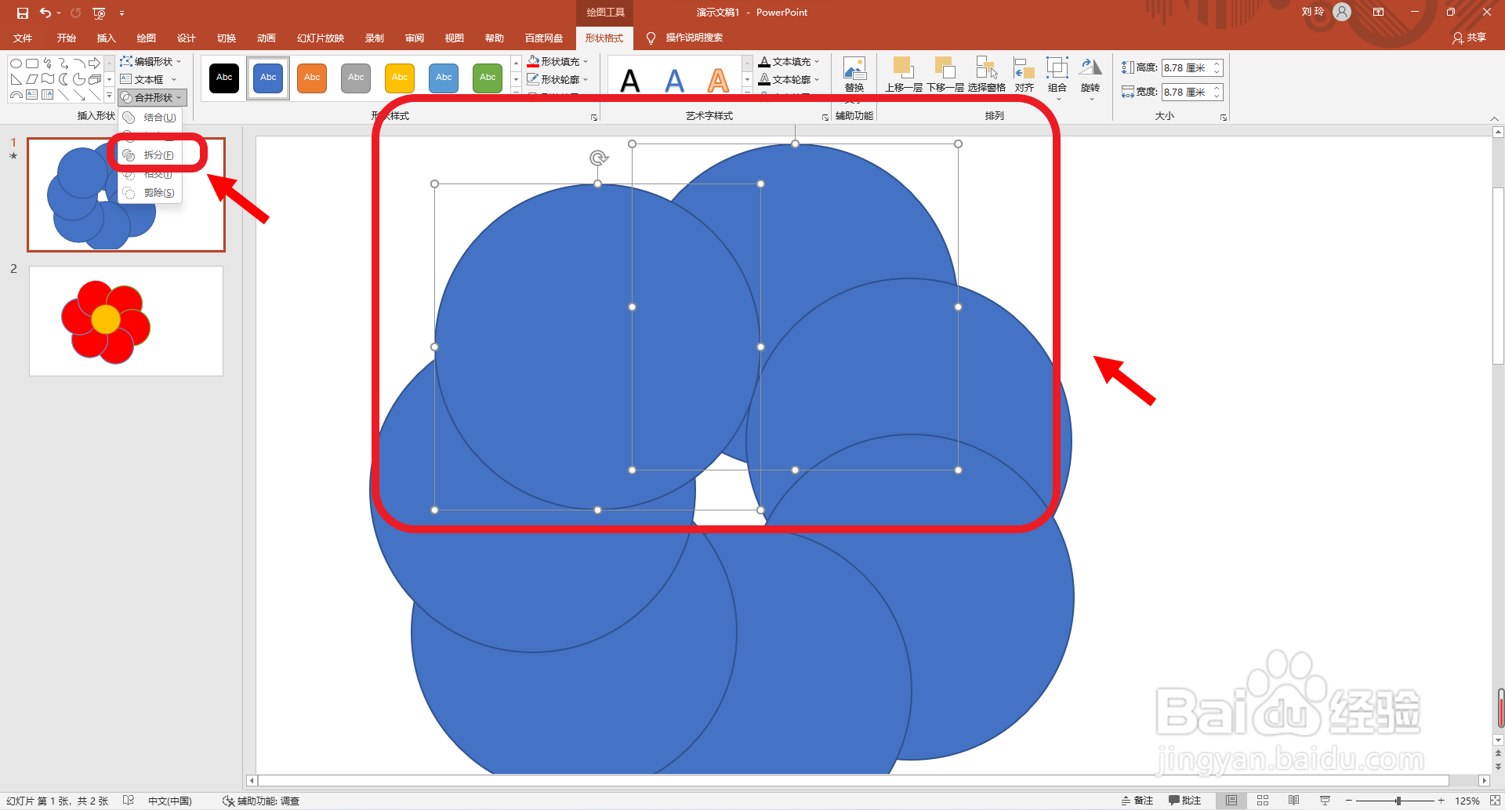1505x810 pixels.
Task: Apply the orange Abc shape style
Action: click(x=312, y=78)
